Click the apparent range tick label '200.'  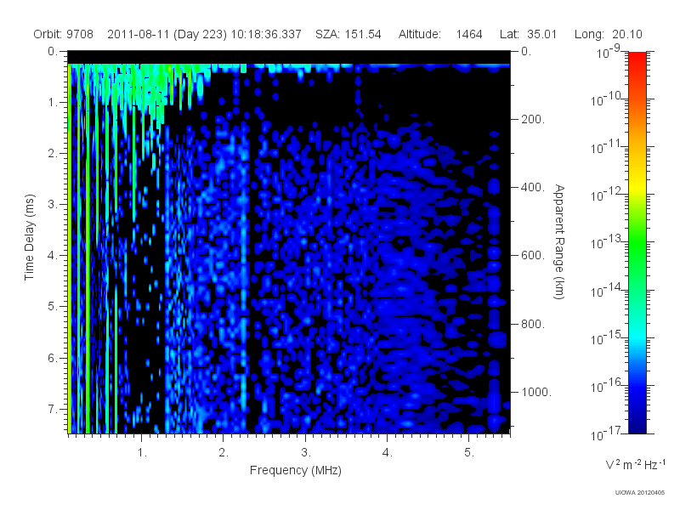(533, 119)
